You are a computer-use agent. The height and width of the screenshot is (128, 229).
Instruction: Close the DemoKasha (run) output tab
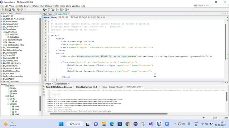coord(143,87)
